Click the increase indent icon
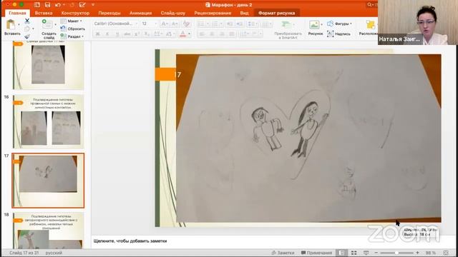This screenshot has height=257, width=458. [x=239, y=24]
